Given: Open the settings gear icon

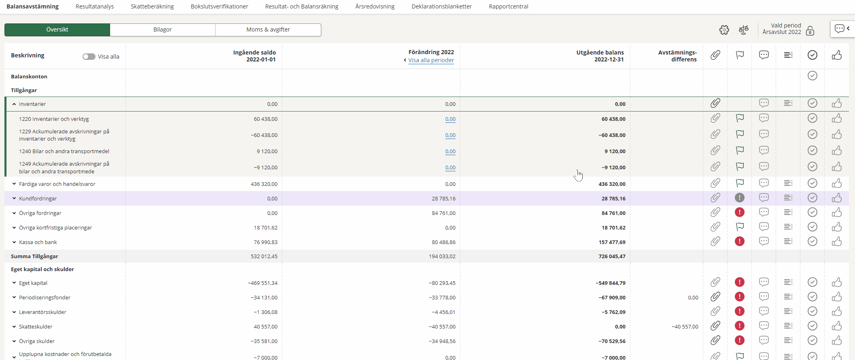Looking at the screenshot, I should tap(724, 30).
